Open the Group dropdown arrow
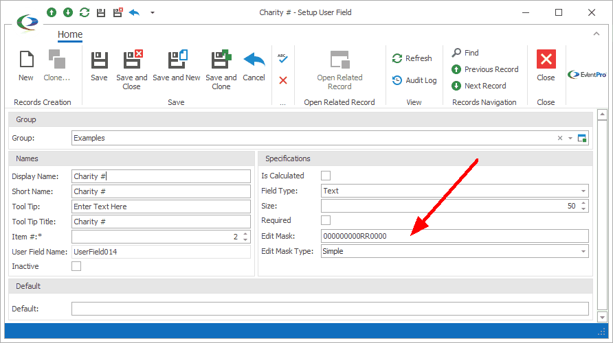Screen dimensions: 613x343 click(570, 138)
